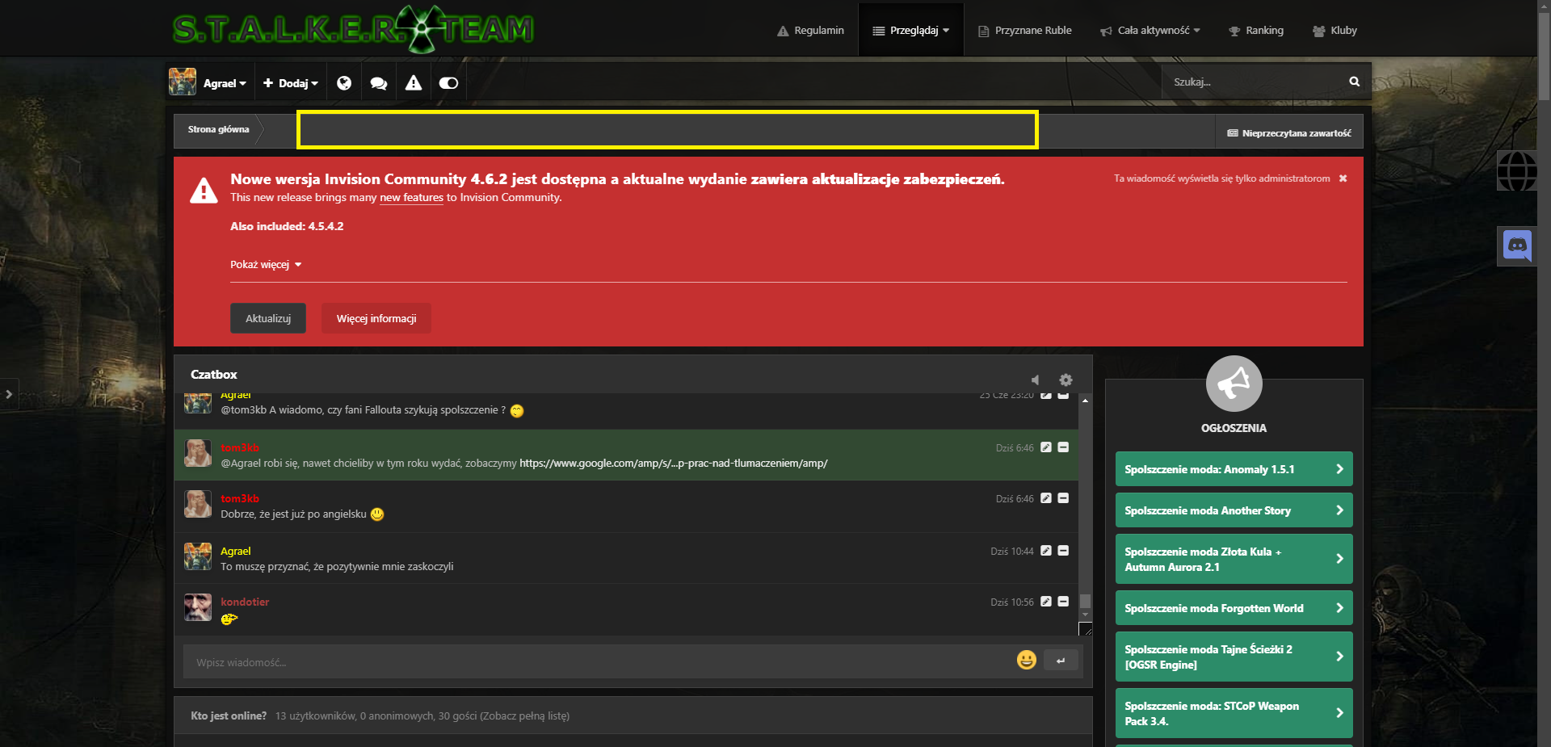Open the warning triangle reports icon in user bar
The image size is (1551, 747).
[414, 82]
